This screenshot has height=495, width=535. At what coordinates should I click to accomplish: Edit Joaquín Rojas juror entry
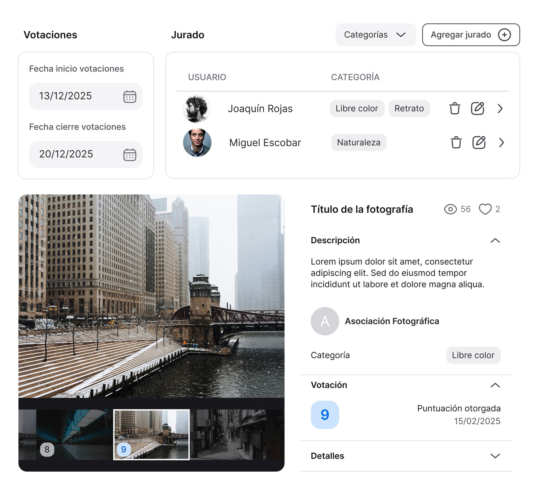477,108
